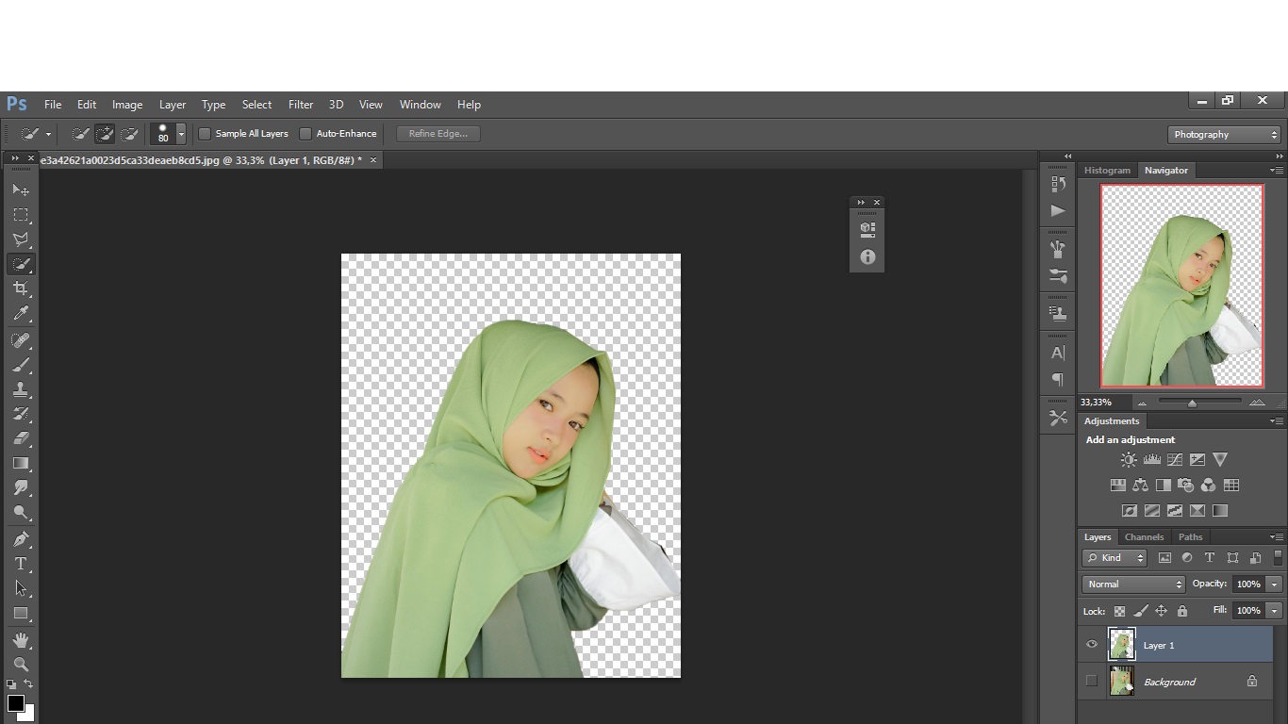Select the Gradient tool
Screen dimensions: 1288x724
click(21, 463)
